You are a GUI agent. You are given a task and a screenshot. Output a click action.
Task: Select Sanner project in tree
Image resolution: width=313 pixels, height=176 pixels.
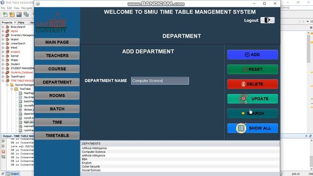coord(15,56)
